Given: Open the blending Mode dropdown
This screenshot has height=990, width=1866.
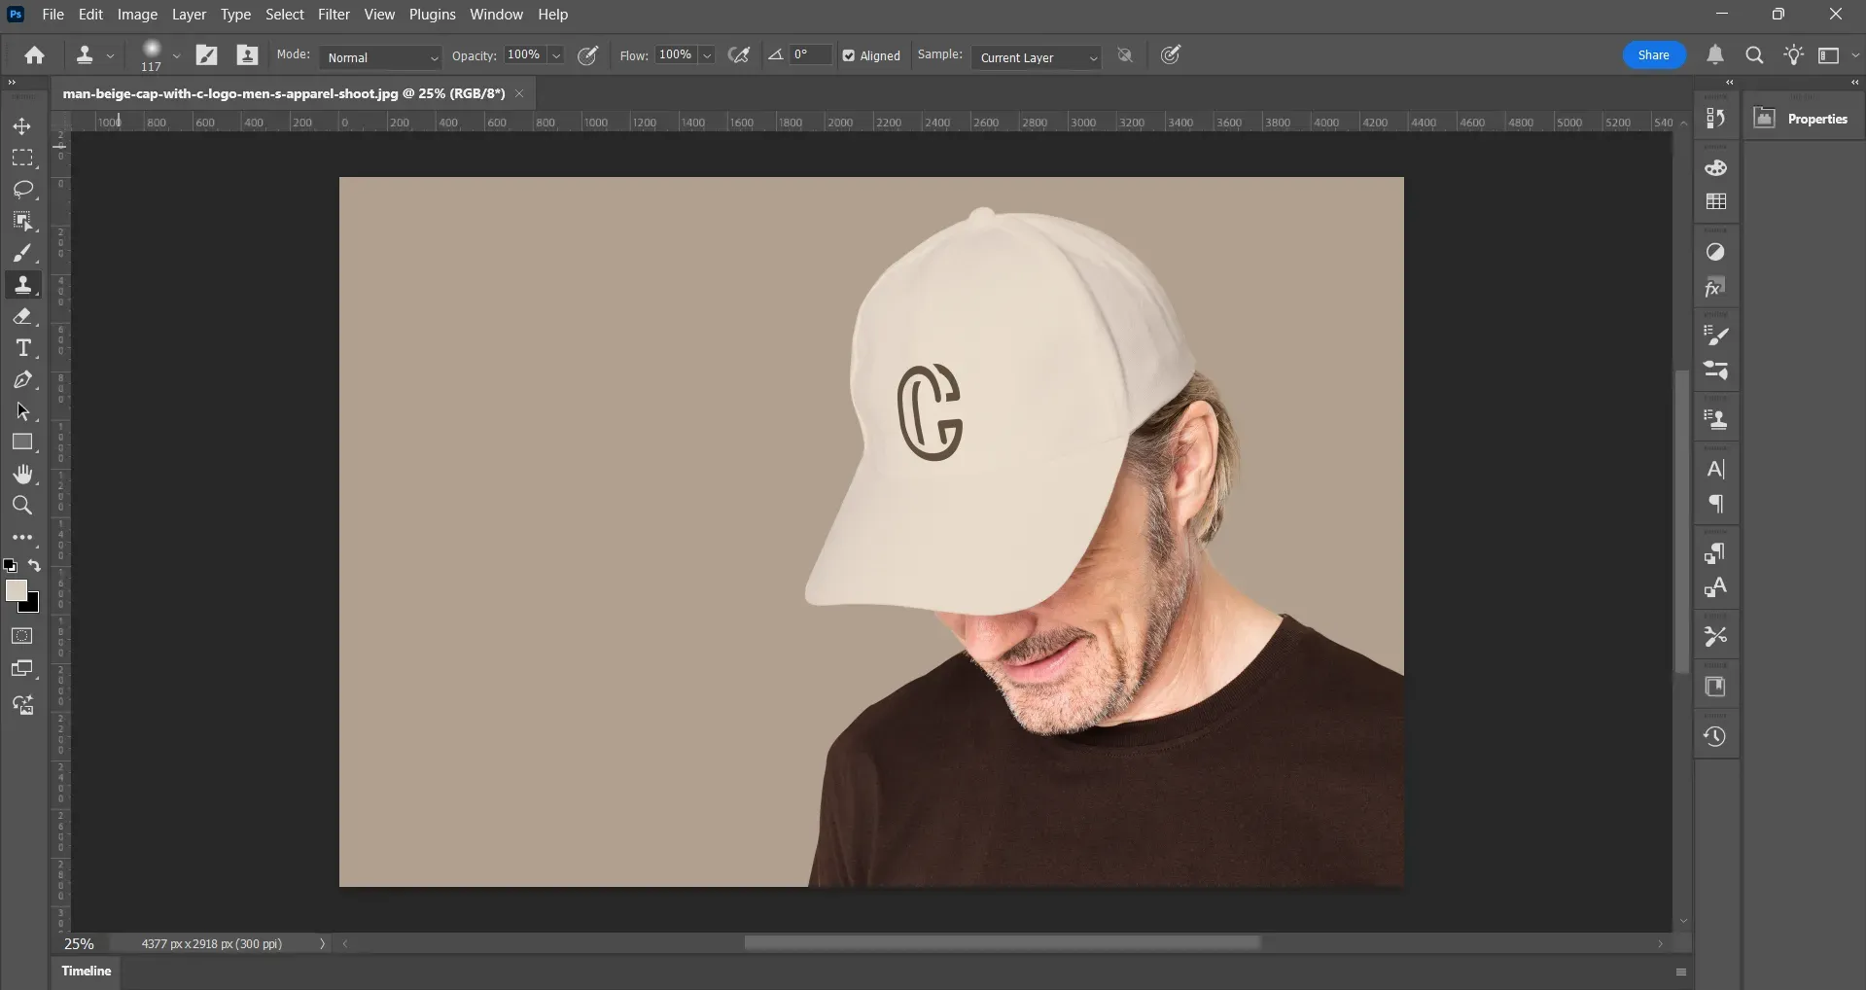Looking at the screenshot, I should [x=379, y=57].
